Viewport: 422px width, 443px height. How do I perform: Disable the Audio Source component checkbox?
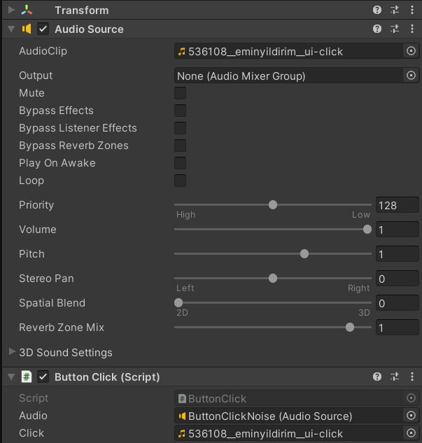coord(43,29)
